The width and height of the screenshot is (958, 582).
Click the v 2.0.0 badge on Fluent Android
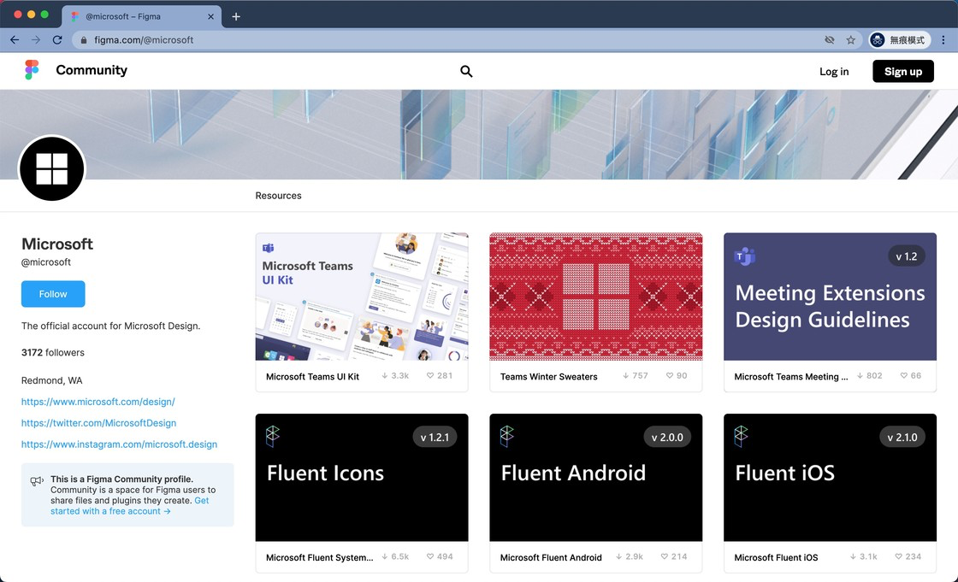click(667, 438)
